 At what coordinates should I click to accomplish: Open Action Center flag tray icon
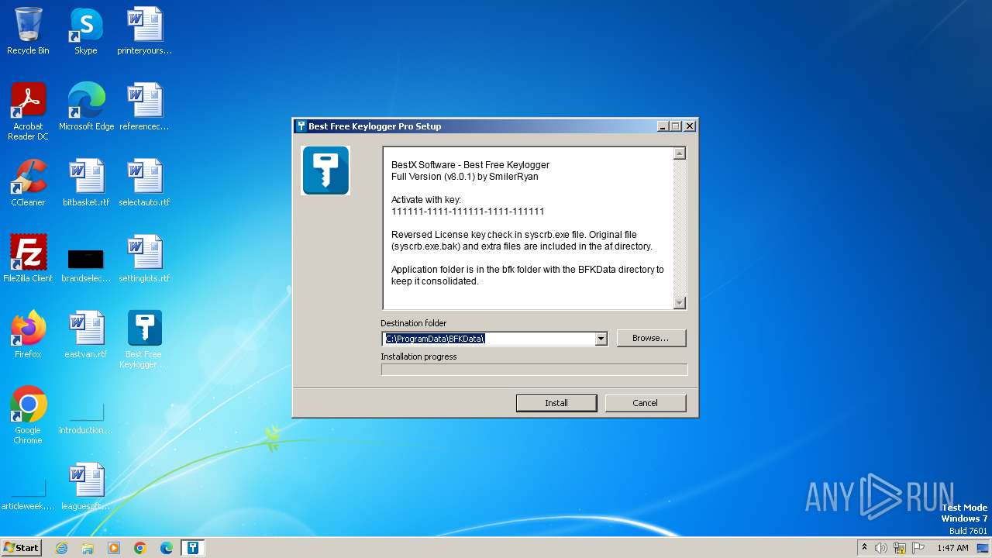click(x=918, y=548)
